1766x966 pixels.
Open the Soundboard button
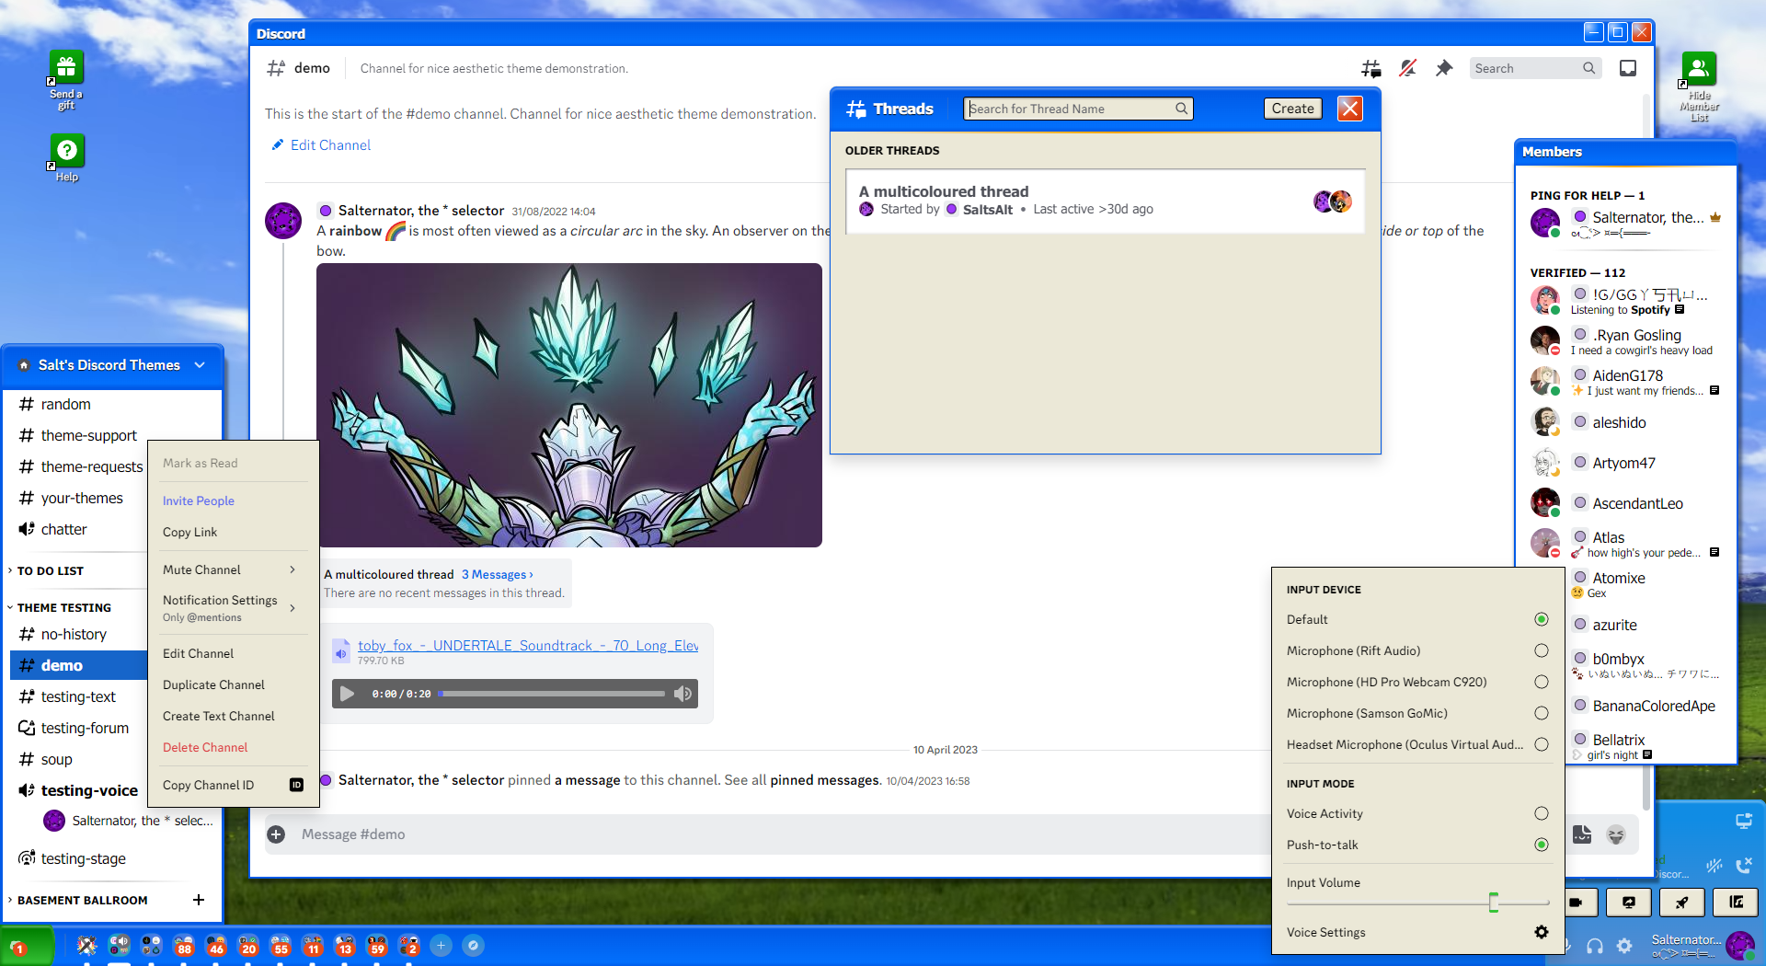pos(1737,903)
